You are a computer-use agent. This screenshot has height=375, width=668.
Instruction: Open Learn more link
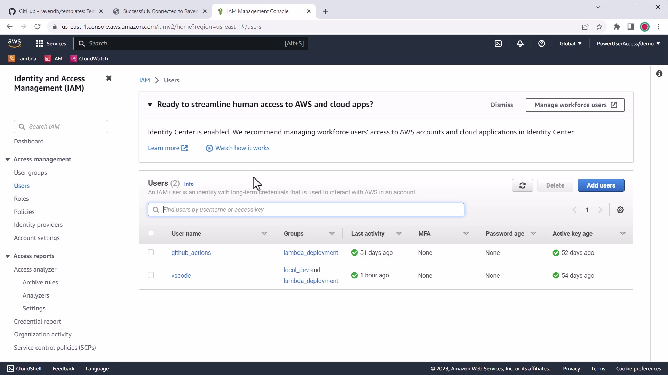click(168, 148)
